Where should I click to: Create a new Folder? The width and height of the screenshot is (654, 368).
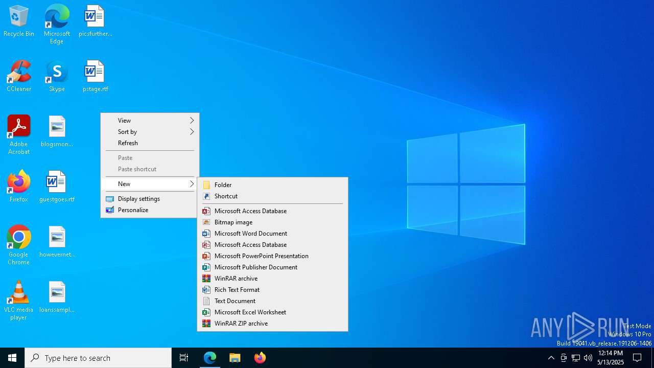tap(272, 185)
